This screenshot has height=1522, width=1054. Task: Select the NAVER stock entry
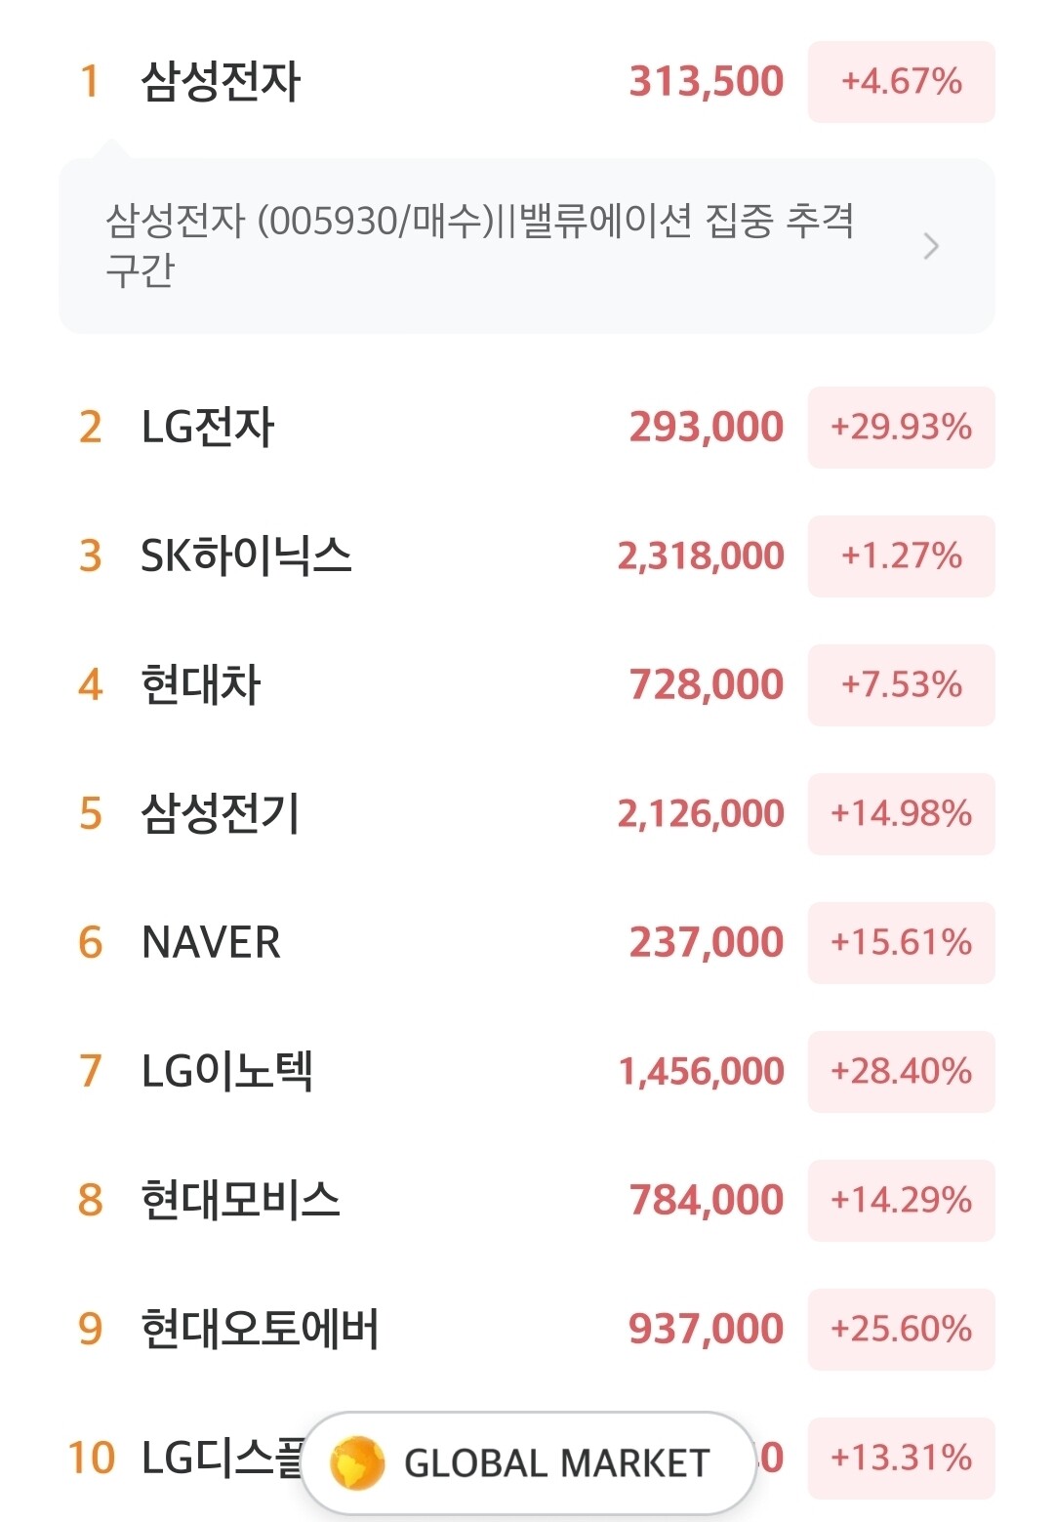tap(527, 943)
